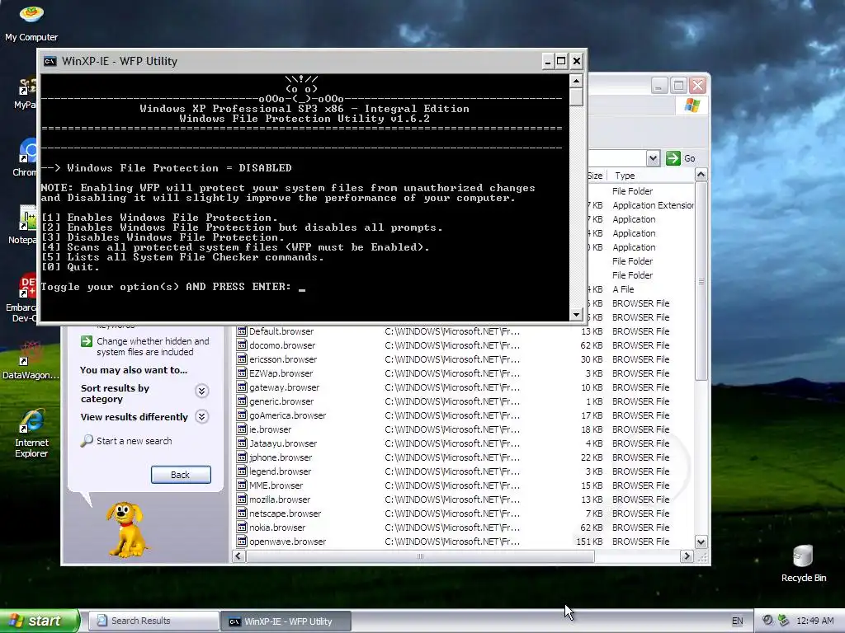Switch to Search Results taskbar button
This screenshot has width=845, height=633.
pos(153,621)
